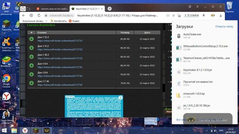Click the green download arrow for 1.10.2
The width and height of the screenshot is (239, 134).
tap(31, 57)
